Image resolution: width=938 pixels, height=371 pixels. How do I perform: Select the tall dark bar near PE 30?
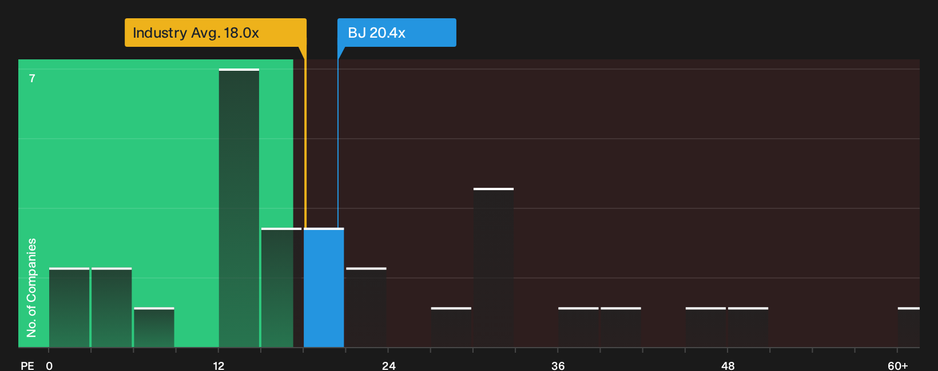click(494, 268)
